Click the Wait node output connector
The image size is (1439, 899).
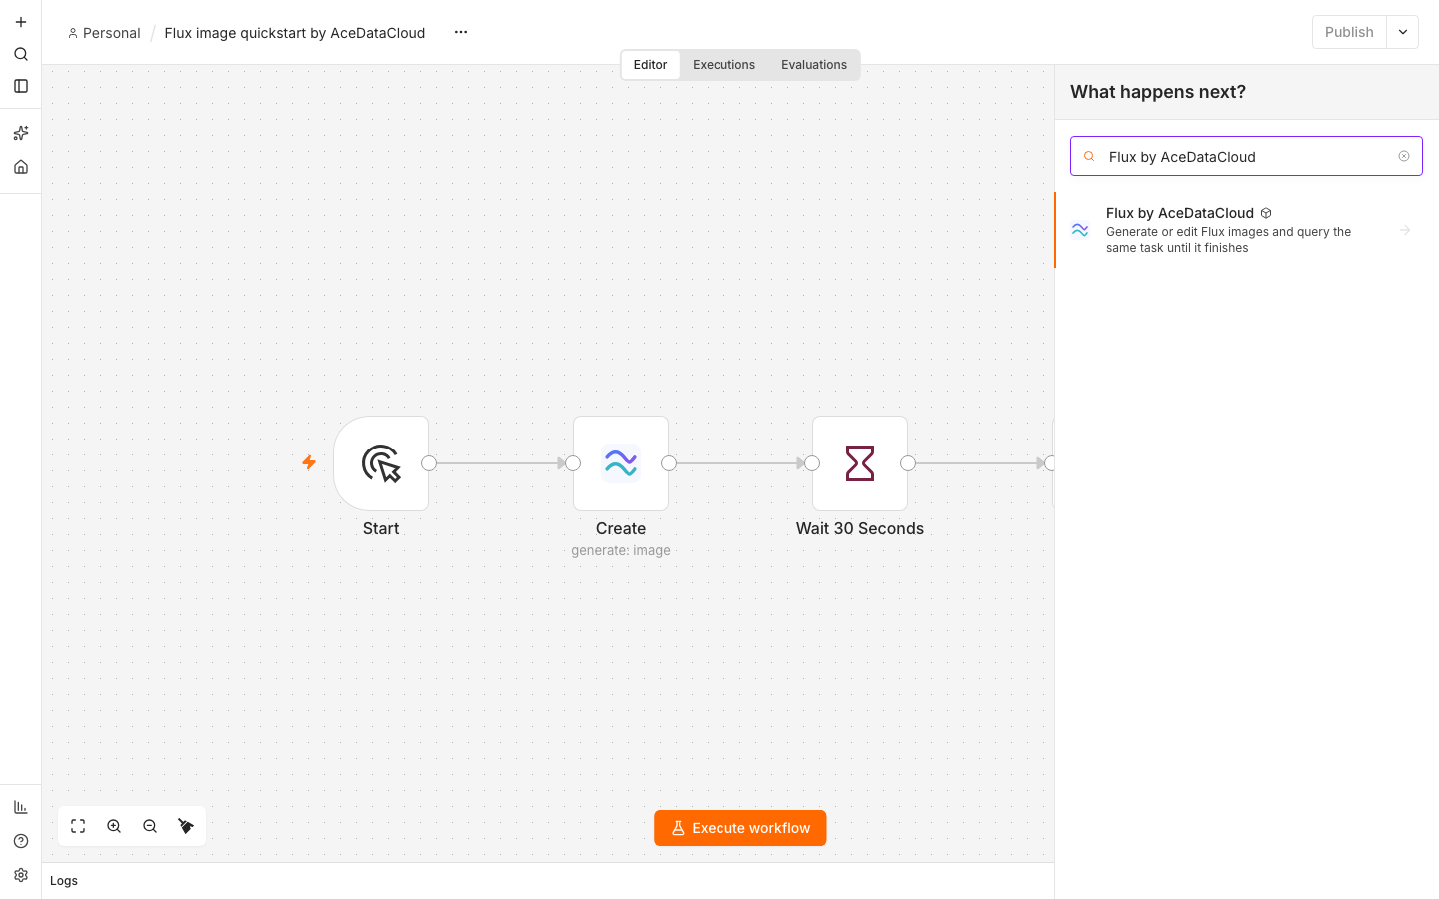908,463
